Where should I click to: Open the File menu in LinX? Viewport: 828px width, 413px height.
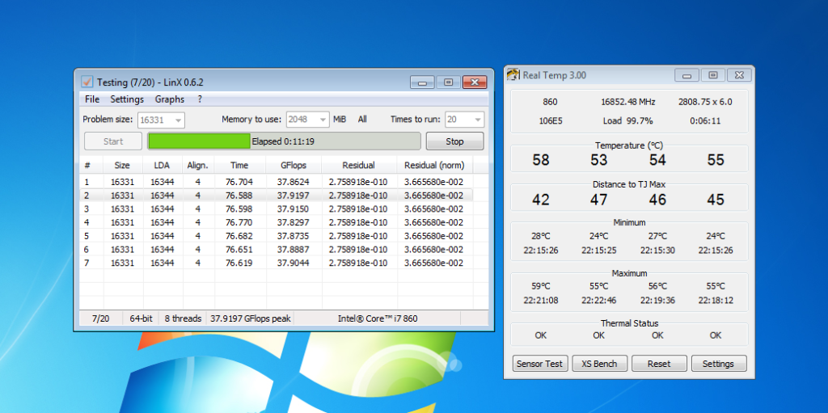pos(92,99)
